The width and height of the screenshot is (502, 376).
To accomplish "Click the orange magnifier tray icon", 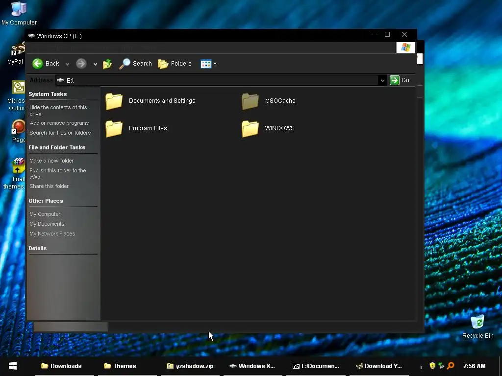I will click(451, 365).
